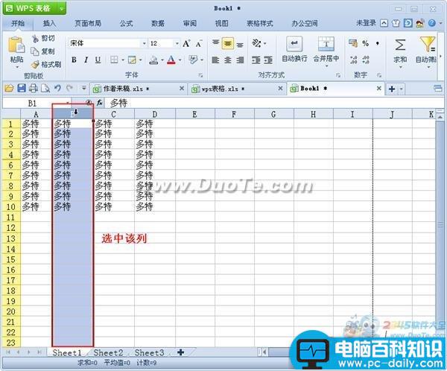Click the WPS 表格 application menu button
Screen dimensions: 447x371
click(x=34, y=8)
